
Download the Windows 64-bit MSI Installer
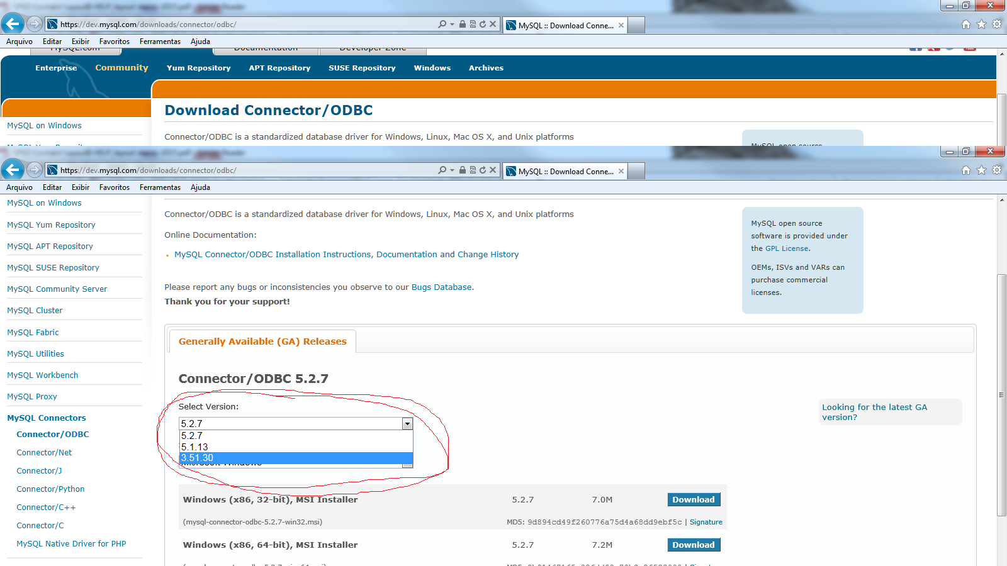pyautogui.click(x=694, y=545)
